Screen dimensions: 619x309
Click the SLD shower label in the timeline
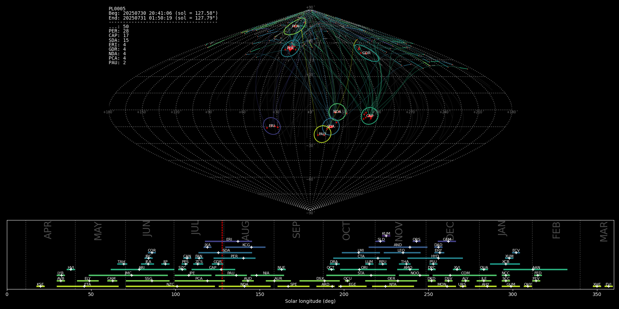point(381,240)
